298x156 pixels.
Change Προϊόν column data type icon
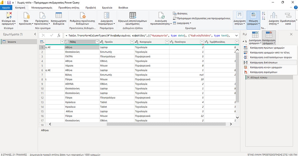(102, 42)
